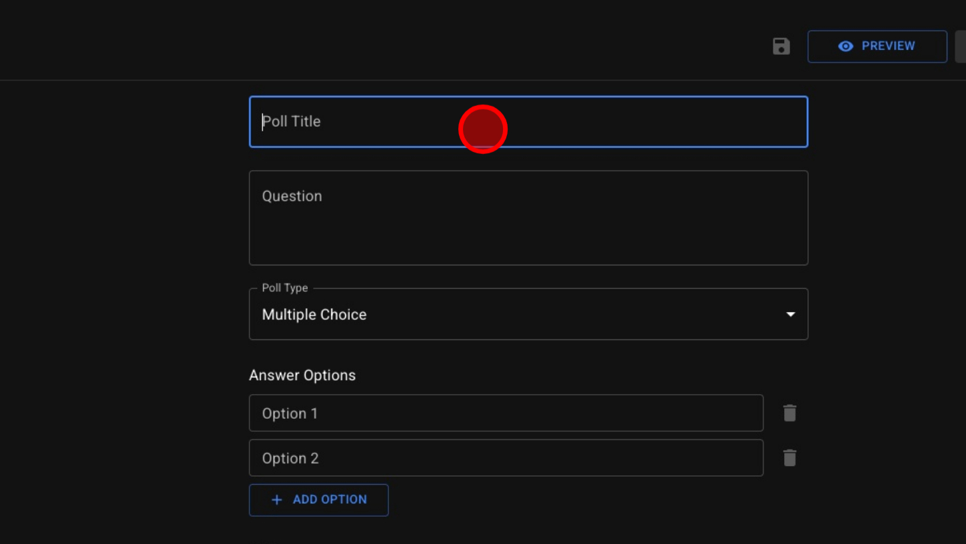Click the save floppy disk icon
This screenshot has height=544, width=966.
[x=781, y=47]
